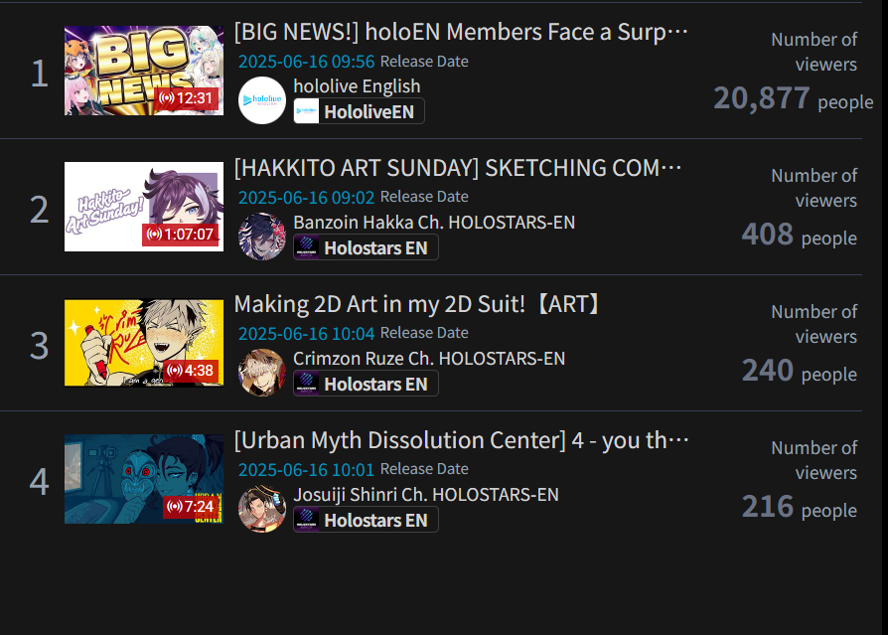Click Crimzon Ruze's channel avatar
This screenshot has width=888, height=635.
coord(261,373)
